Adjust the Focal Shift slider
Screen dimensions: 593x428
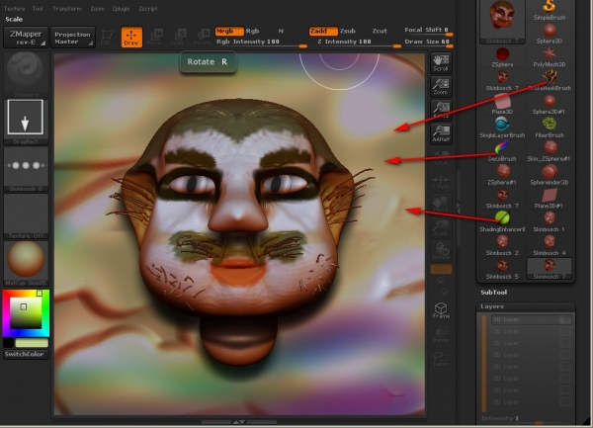(428, 31)
